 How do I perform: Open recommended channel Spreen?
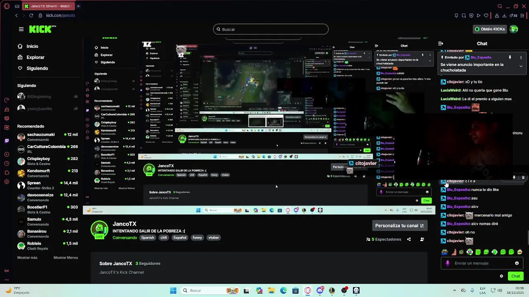click(x=48, y=185)
